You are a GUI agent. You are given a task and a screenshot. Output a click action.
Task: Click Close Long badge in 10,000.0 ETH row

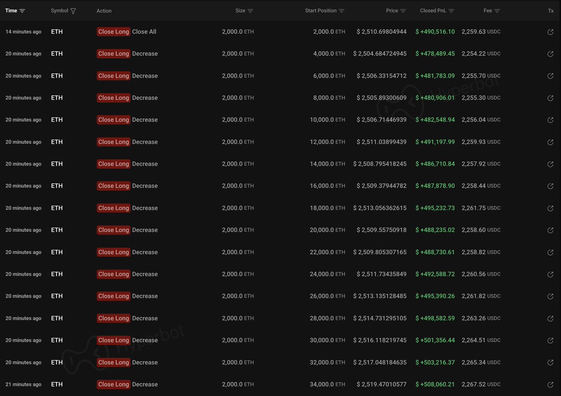tap(114, 120)
